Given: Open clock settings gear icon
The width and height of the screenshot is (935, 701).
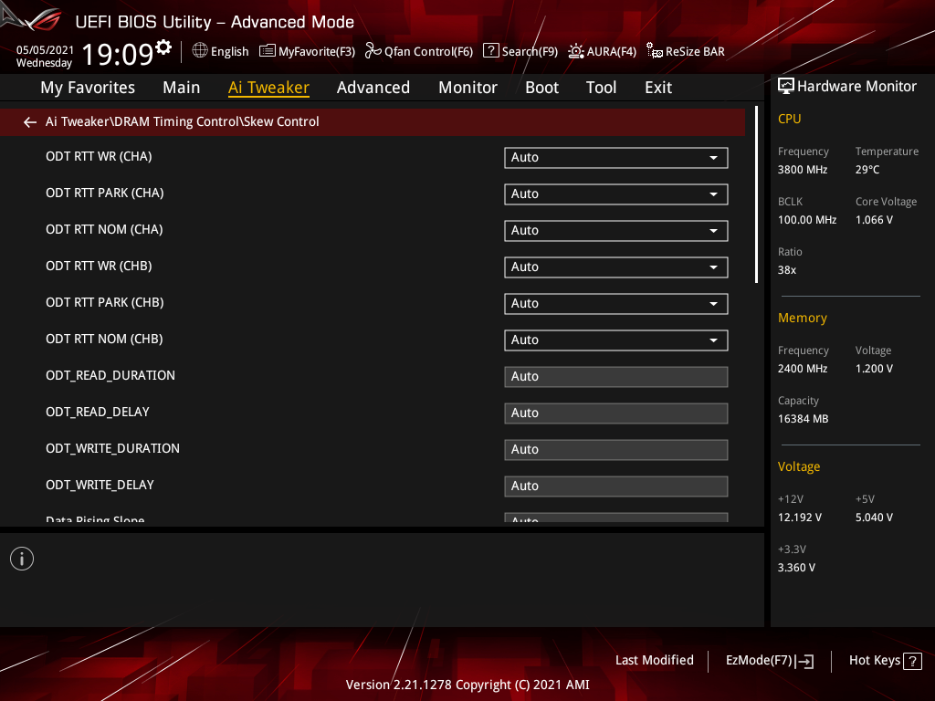Looking at the screenshot, I should pyautogui.click(x=163, y=47).
